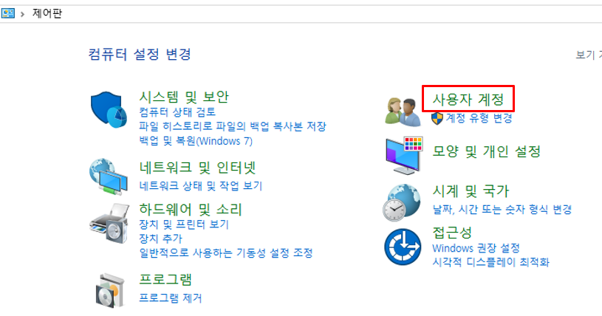Click the Control Panel icon in address bar
This screenshot has width=602, height=316.
point(7,13)
